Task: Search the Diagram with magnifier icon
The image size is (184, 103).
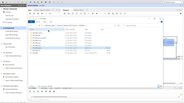Action: coord(85,13)
